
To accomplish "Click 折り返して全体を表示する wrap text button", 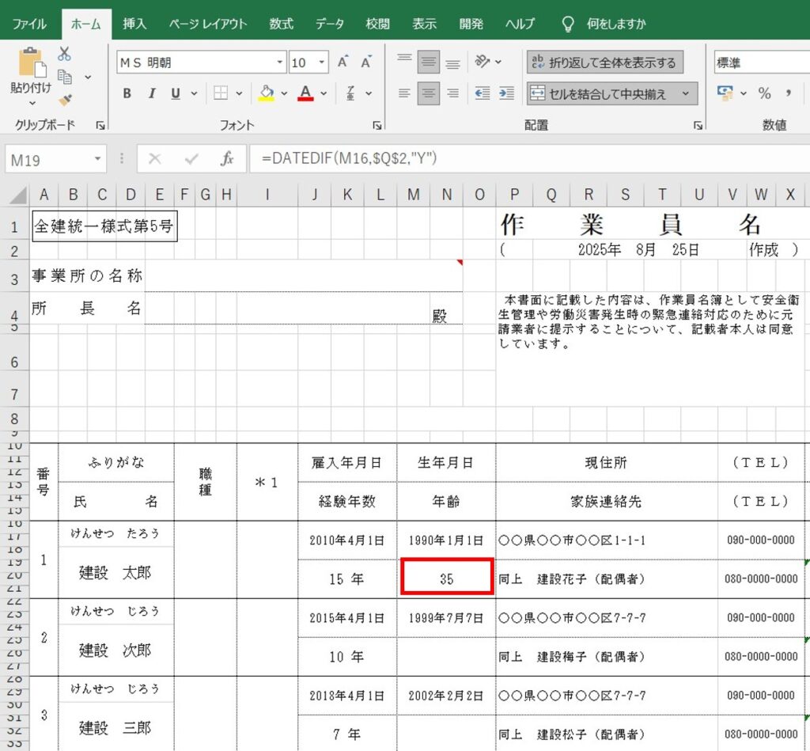I will (604, 63).
